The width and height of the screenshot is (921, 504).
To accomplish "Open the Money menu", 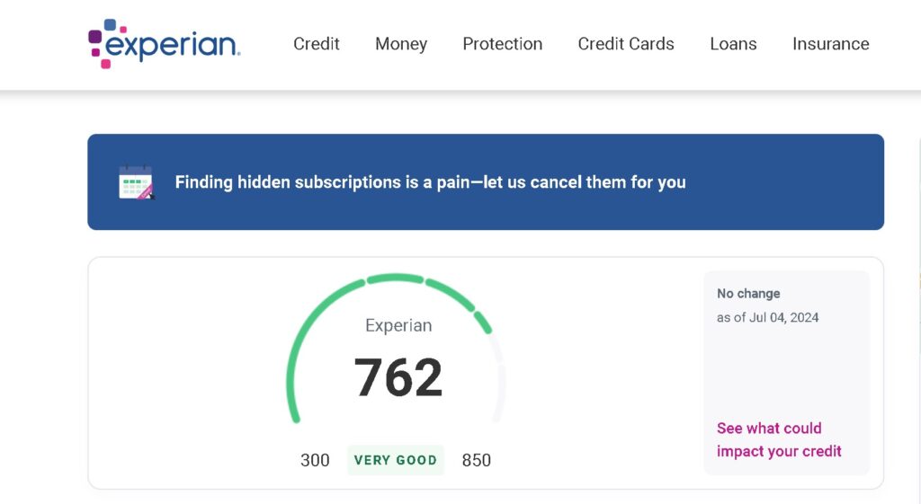I will point(401,44).
